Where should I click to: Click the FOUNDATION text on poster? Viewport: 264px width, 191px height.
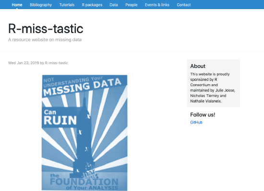tap(84, 182)
